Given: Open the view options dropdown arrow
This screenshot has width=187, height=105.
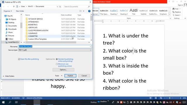Looking at the screenshot, I should click(x=84, y=11).
